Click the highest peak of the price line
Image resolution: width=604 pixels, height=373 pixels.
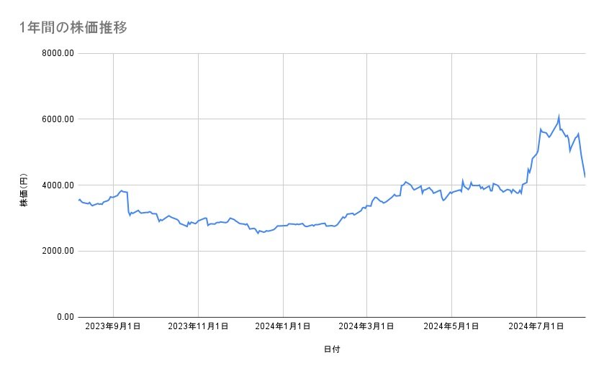559,116
